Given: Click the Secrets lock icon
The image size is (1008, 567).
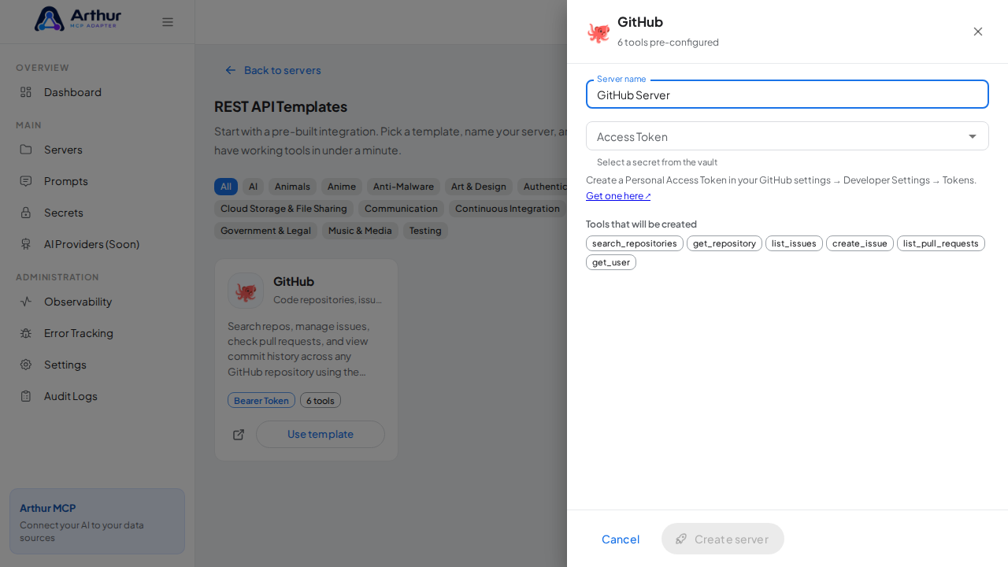Looking at the screenshot, I should point(26,213).
